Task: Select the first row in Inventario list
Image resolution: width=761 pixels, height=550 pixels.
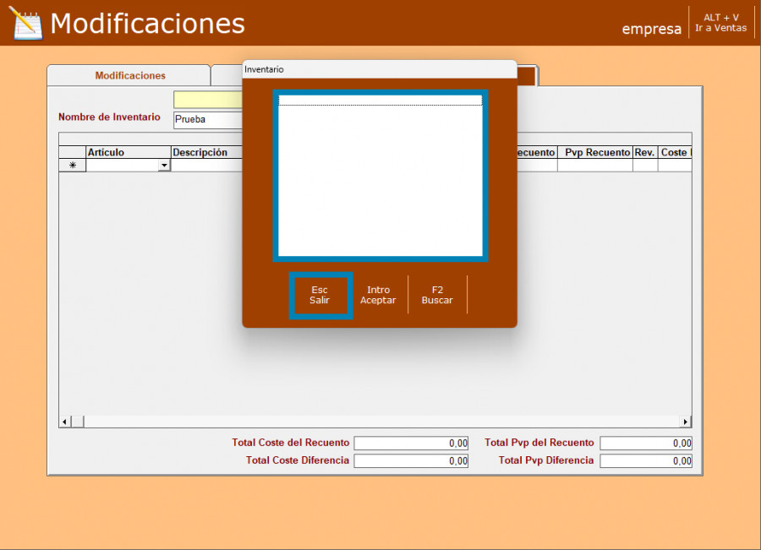Action: 380,101
